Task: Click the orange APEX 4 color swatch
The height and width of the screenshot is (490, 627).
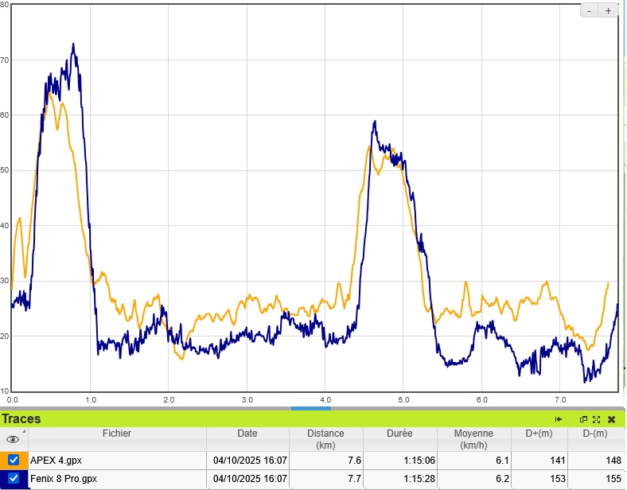Action: [3, 460]
